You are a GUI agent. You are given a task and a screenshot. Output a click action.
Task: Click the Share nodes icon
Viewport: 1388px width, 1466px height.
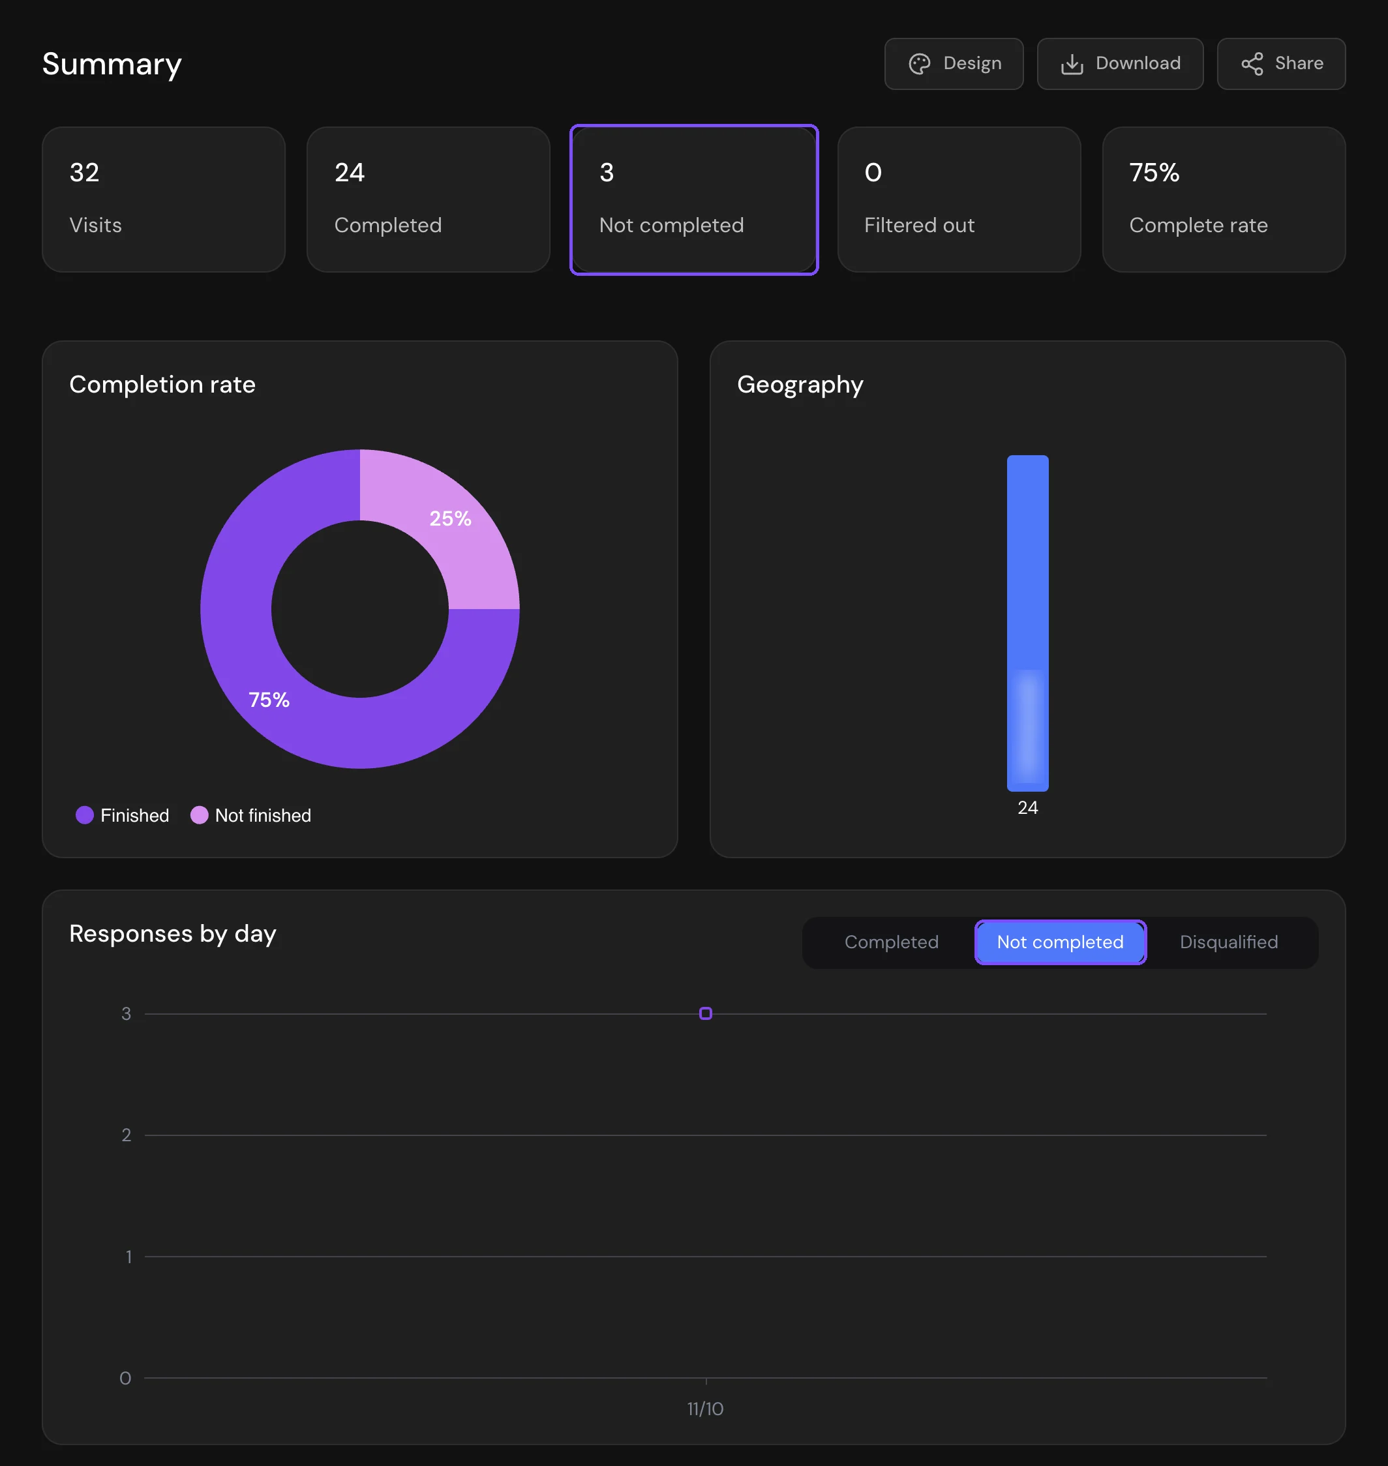(1252, 65)
